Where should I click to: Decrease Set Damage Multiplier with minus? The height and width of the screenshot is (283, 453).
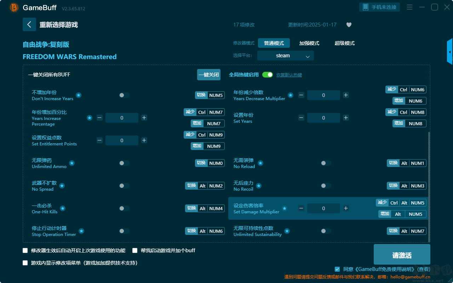click(301, 208)
